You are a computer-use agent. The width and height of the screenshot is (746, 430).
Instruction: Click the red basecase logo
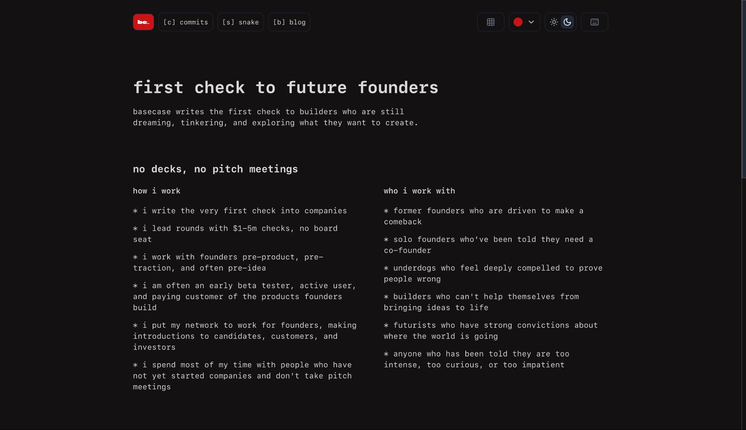click(x=143, y=22)
